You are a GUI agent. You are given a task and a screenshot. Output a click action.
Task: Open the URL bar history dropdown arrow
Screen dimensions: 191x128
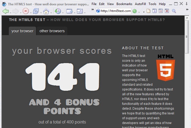144,12
